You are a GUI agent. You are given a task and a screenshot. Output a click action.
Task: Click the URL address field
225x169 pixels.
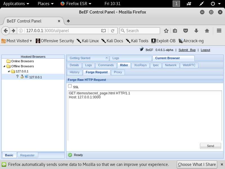[x=62, y=31]
